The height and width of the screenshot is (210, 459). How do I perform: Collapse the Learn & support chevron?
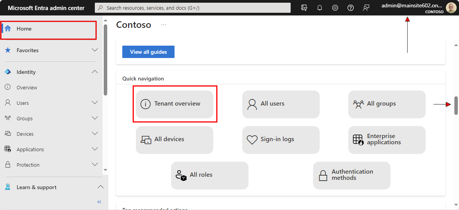tap(100, 187)
